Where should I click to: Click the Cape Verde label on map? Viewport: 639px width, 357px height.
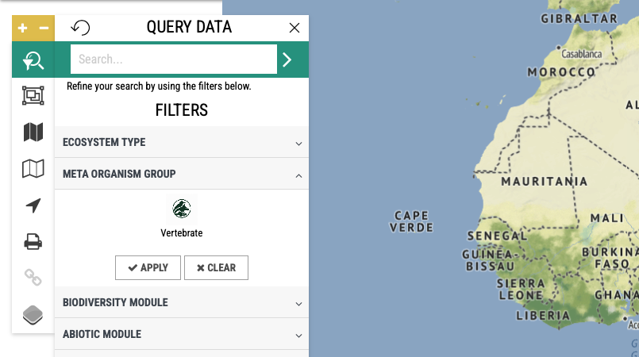click(x=411, y=221)
